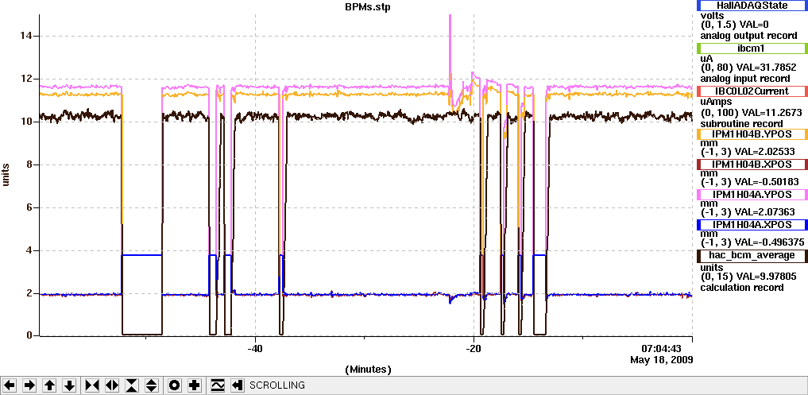Pan the plot left with the left arrow
The width and height of the screenshot is (808, 395).
10,385
